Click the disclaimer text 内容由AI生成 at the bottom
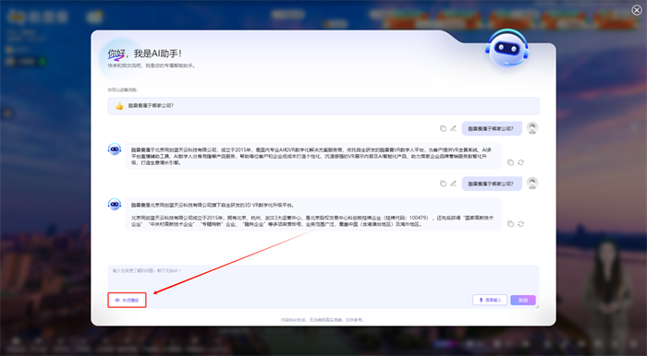The image size is (647, 356). 323,320
